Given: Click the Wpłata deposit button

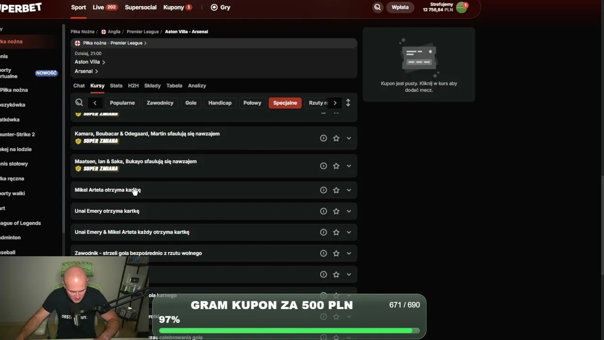Looking at the screenshot, I should click(400, 7).
